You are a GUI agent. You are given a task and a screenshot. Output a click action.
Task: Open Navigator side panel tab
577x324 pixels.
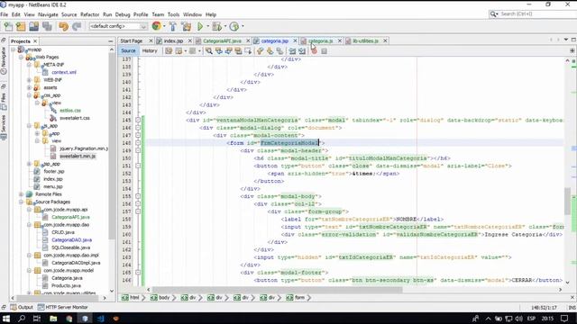pos(4,60)
